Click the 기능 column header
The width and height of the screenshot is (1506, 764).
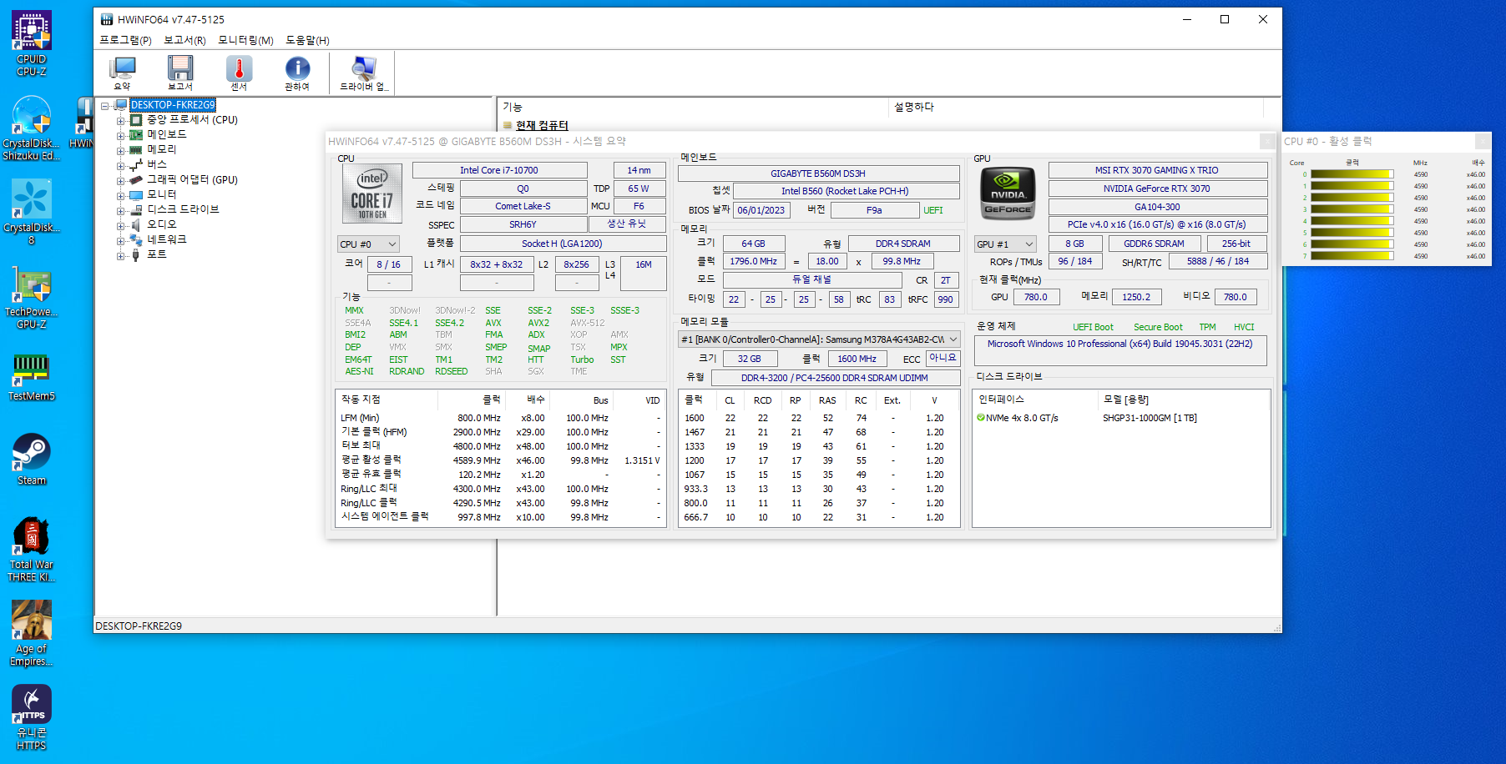pos(693,107)
